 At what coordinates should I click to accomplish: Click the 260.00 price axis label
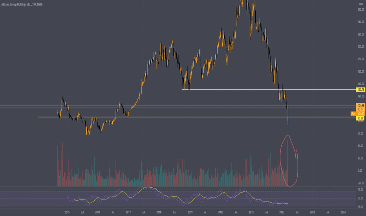tap(361, 9)
